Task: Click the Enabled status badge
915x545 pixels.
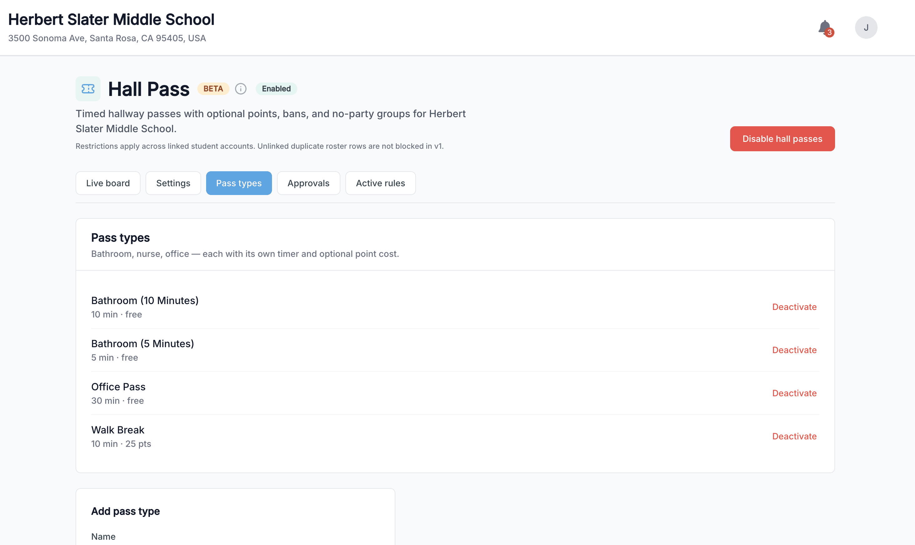Action: click(x=276, y=88)
